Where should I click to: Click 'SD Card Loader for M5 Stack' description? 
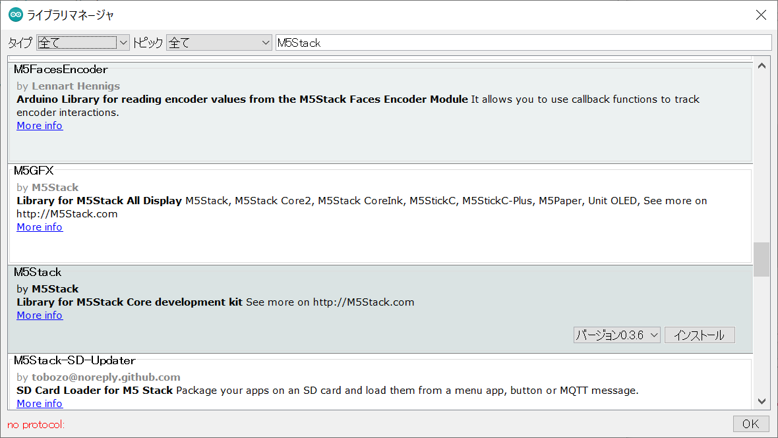click(x=95, y=391)
